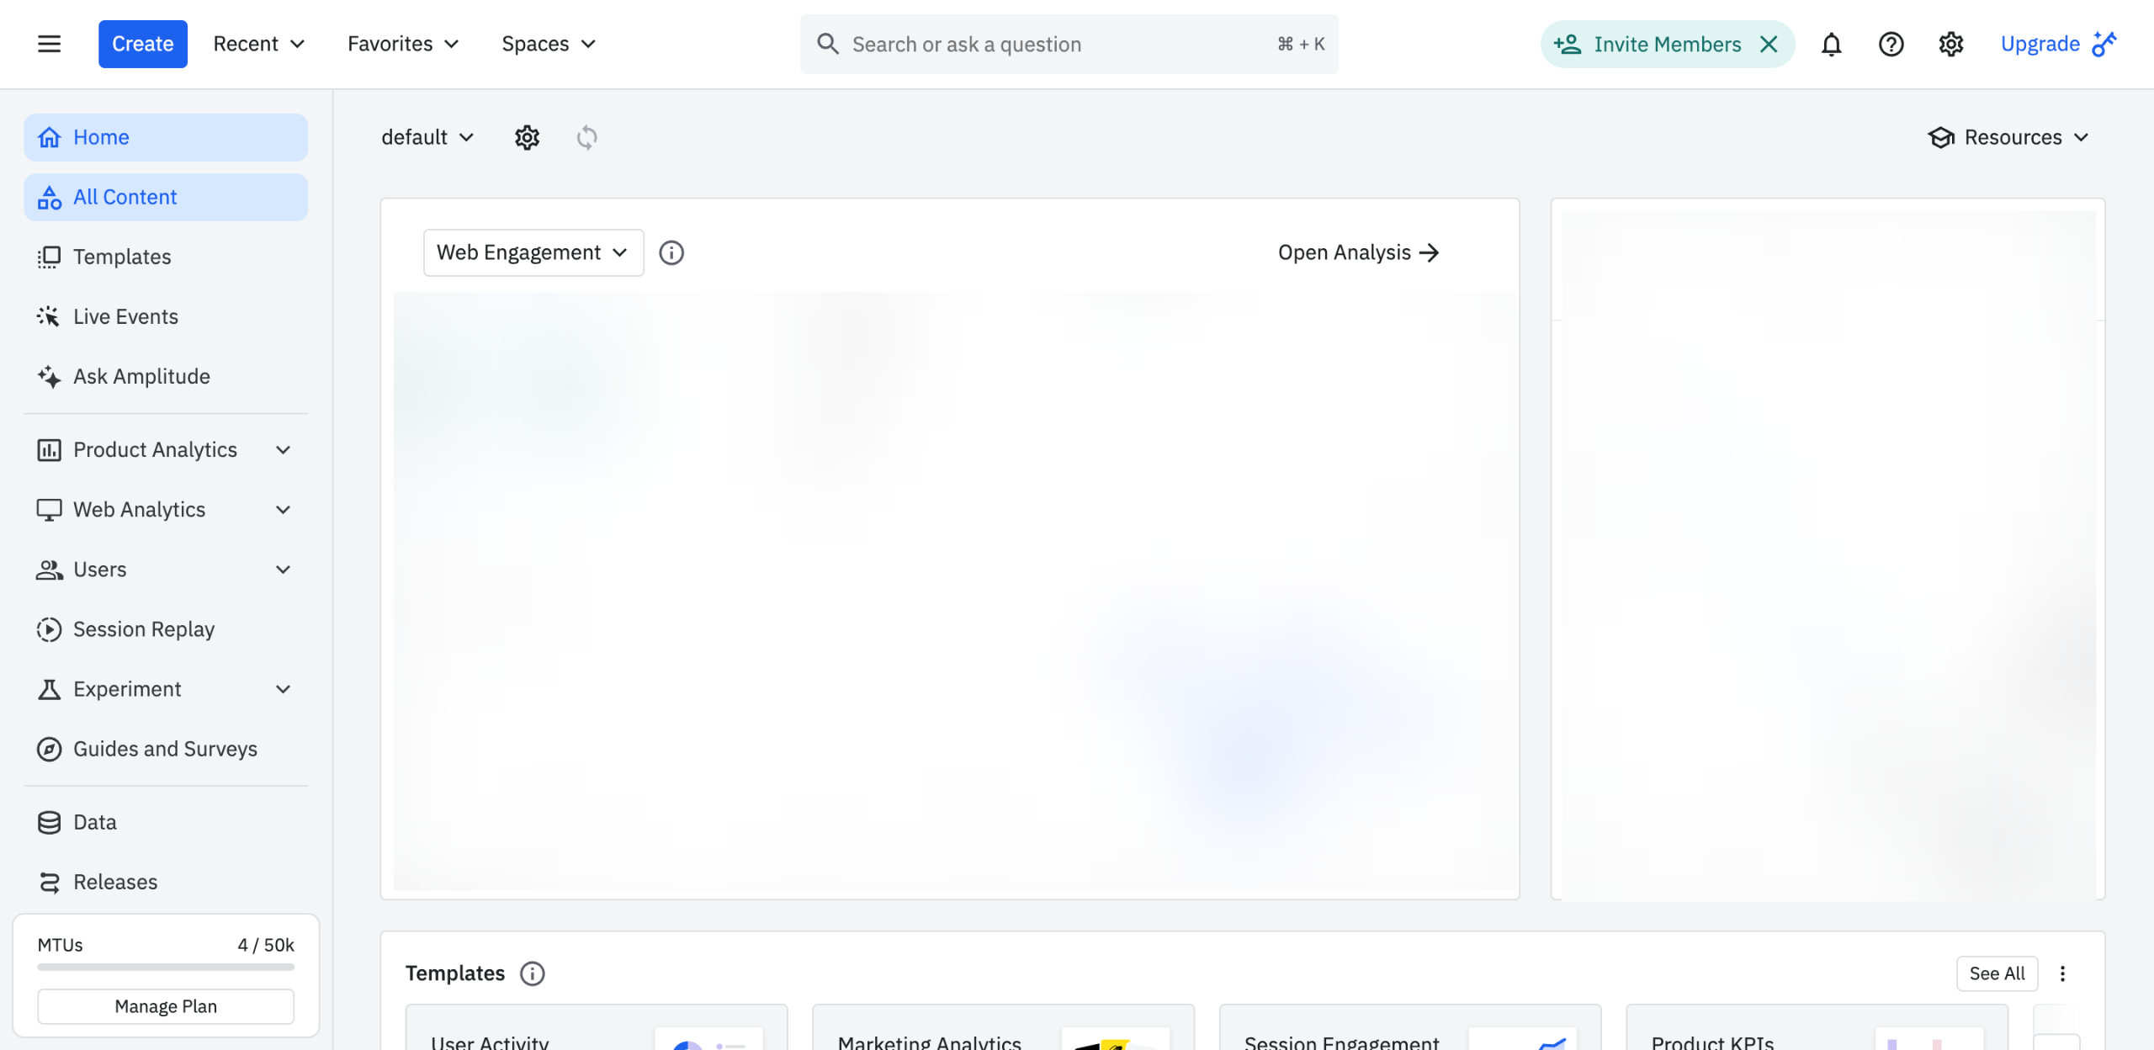Click the refresh icon next to default
The width and height of the screenshot is (2154, 1050).
tap(586, 137)
